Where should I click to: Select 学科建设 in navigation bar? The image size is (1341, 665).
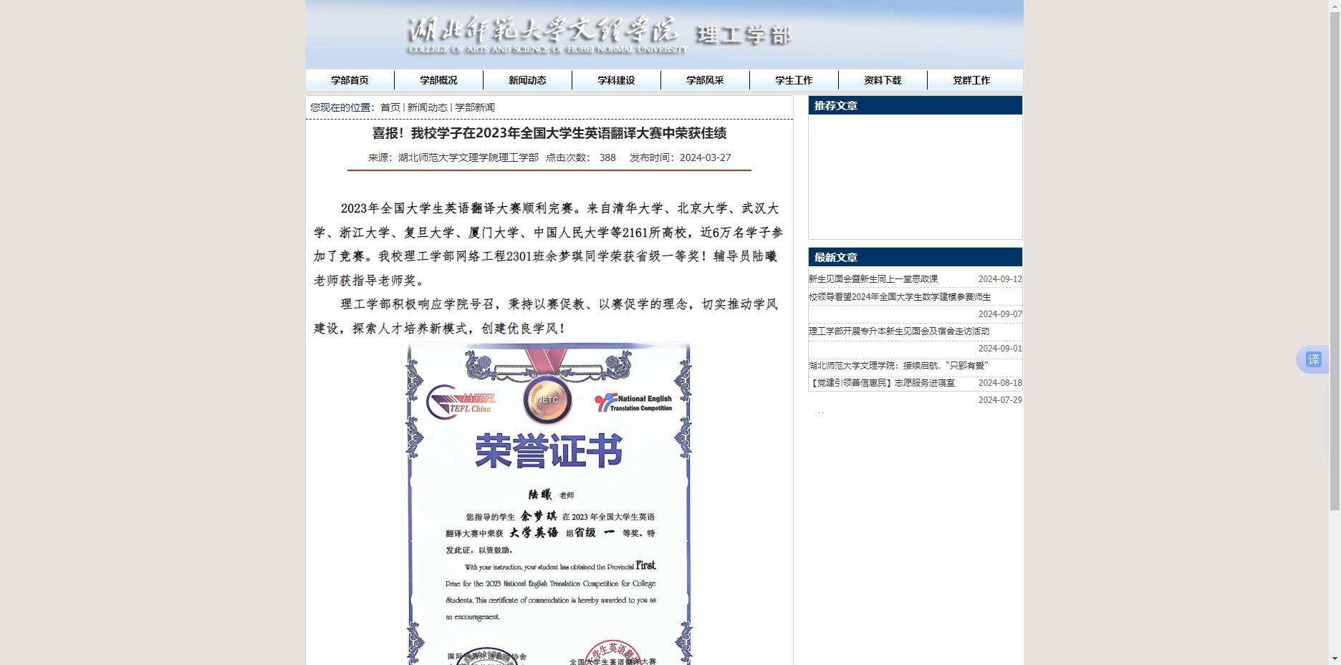click(616, 80)
